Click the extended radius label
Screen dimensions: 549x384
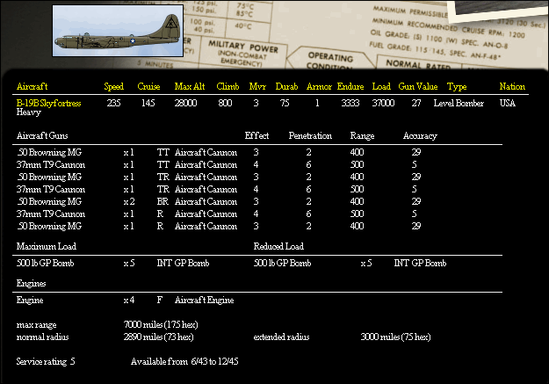pos(281,337)
